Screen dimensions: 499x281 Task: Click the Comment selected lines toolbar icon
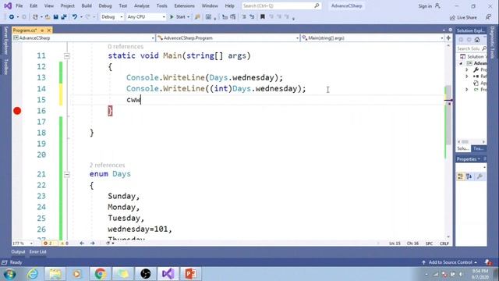[x=244, y=17]
